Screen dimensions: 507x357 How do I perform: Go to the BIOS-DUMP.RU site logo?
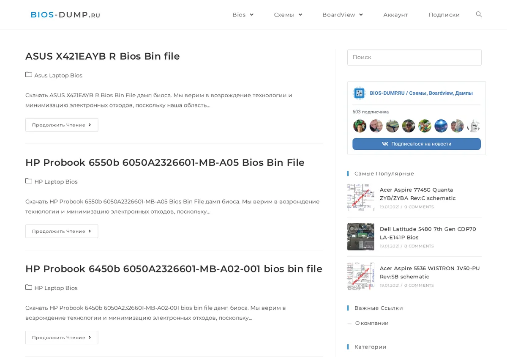[x=65, y=15]
